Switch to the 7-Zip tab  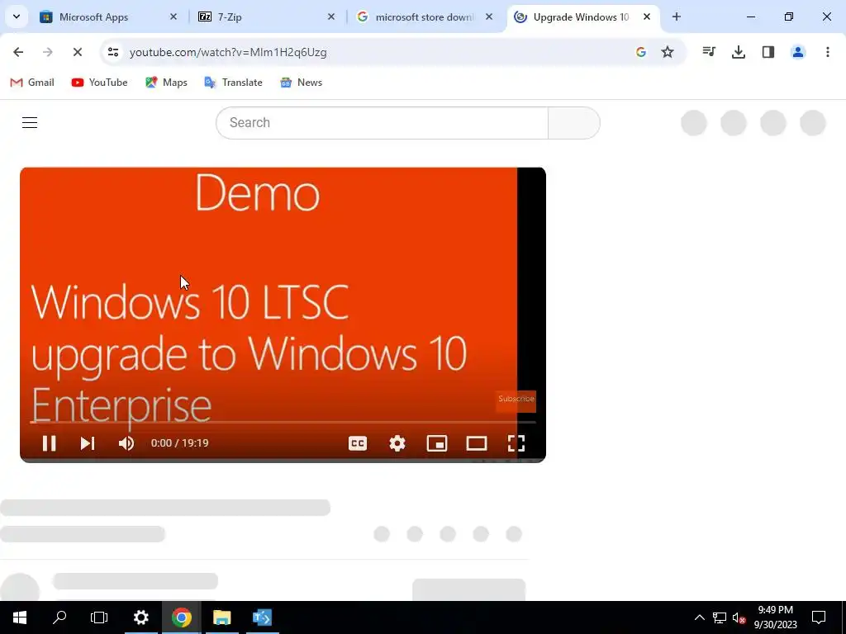[264, 17]
